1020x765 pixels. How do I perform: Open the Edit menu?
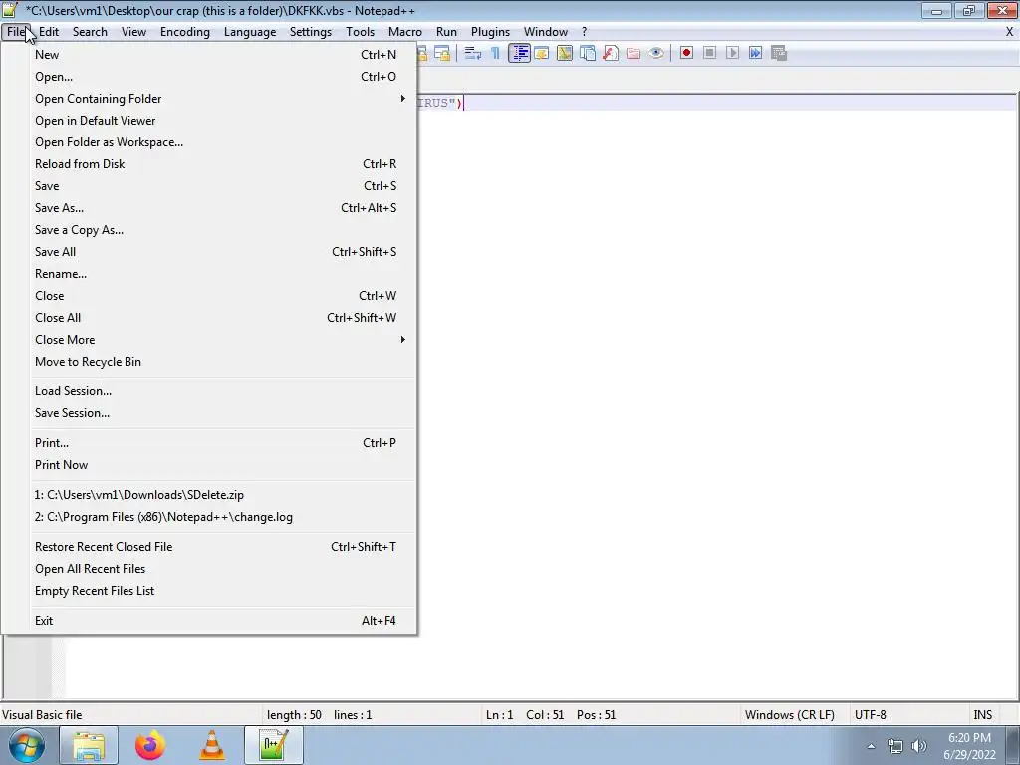coord(49,32)
